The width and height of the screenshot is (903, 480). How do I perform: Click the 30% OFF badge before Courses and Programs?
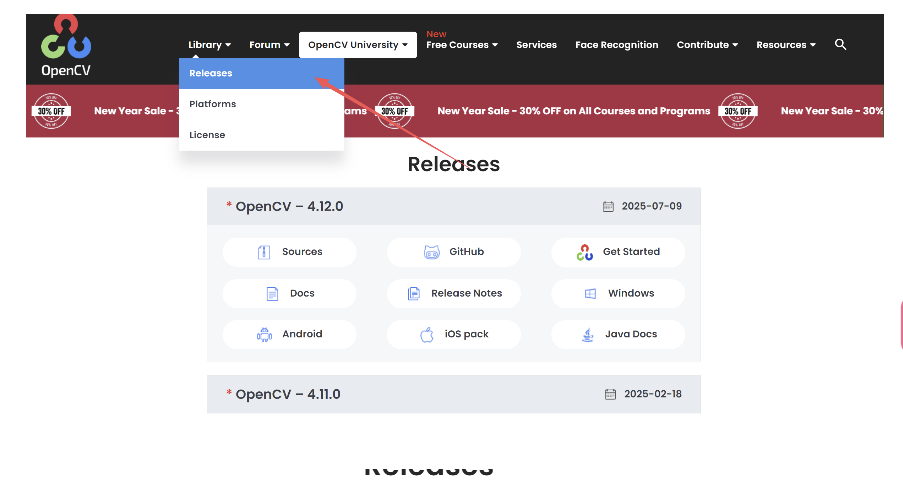[395, 111]
